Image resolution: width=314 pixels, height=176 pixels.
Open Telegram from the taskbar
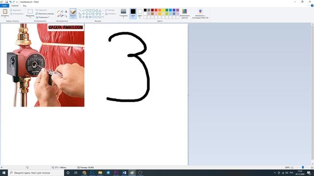pos(108,173)
